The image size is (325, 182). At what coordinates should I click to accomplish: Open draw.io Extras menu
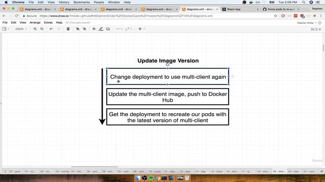click(x=48, y=22)
